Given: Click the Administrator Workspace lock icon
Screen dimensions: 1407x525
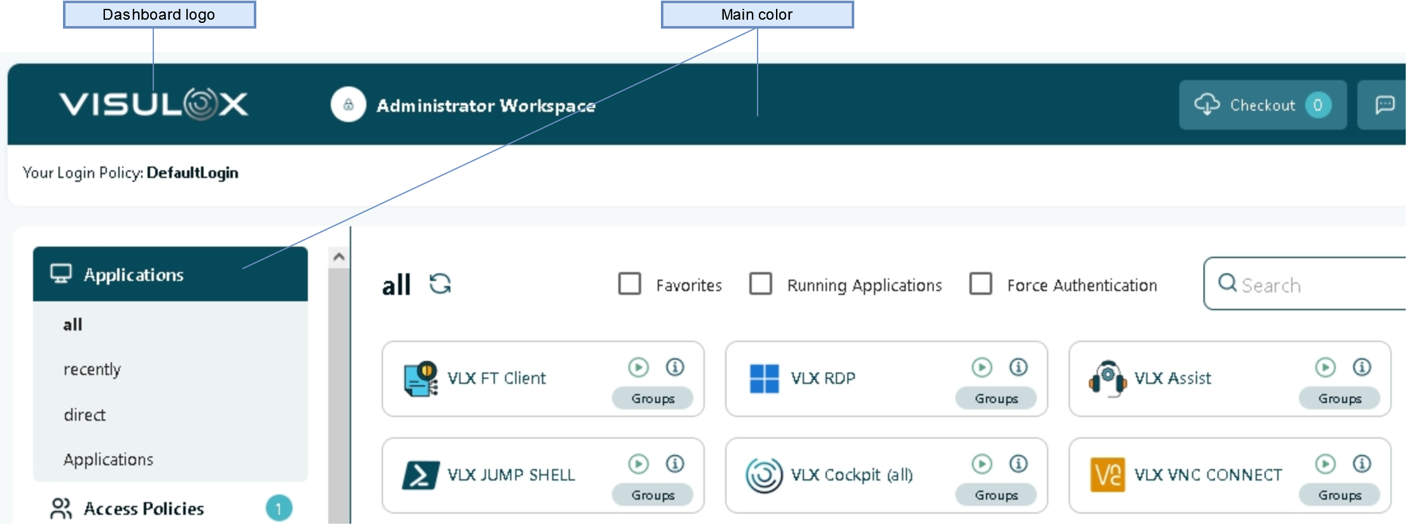Looking at the screenshot, I should pyautogui.click(x=348, y=105).
